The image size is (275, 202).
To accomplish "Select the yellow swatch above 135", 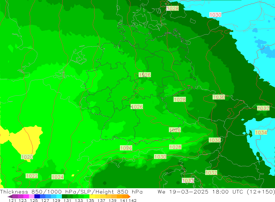I will coord(92,196).
